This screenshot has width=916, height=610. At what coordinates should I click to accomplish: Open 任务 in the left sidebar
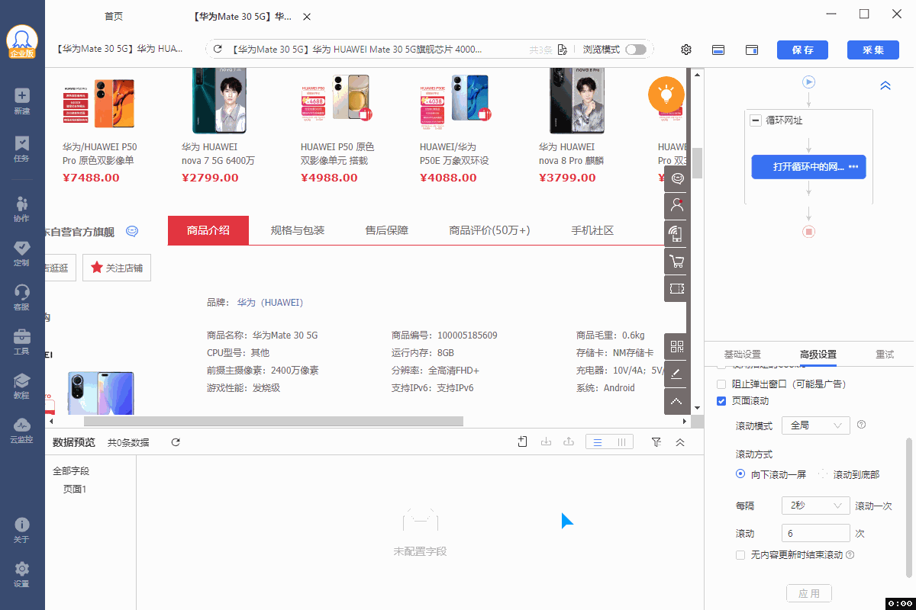[21, 149]
